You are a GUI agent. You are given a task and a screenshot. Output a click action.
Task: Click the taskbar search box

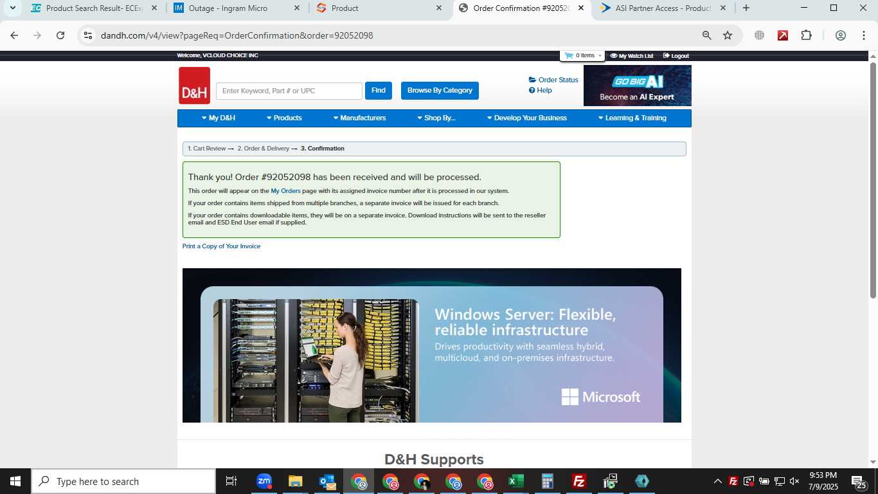pyautogui.click(x=123, y=481)
